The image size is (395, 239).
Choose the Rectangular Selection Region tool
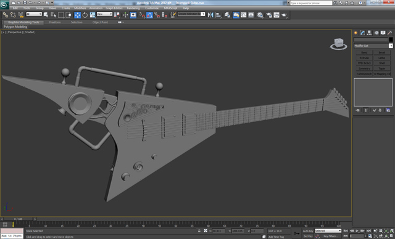[60, 15]
